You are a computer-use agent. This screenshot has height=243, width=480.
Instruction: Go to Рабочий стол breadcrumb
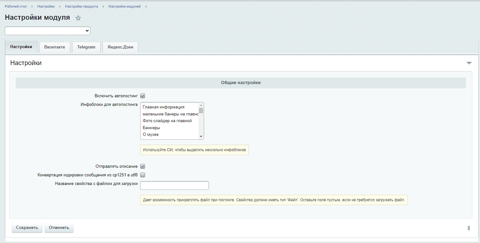[x=16, y=6]
